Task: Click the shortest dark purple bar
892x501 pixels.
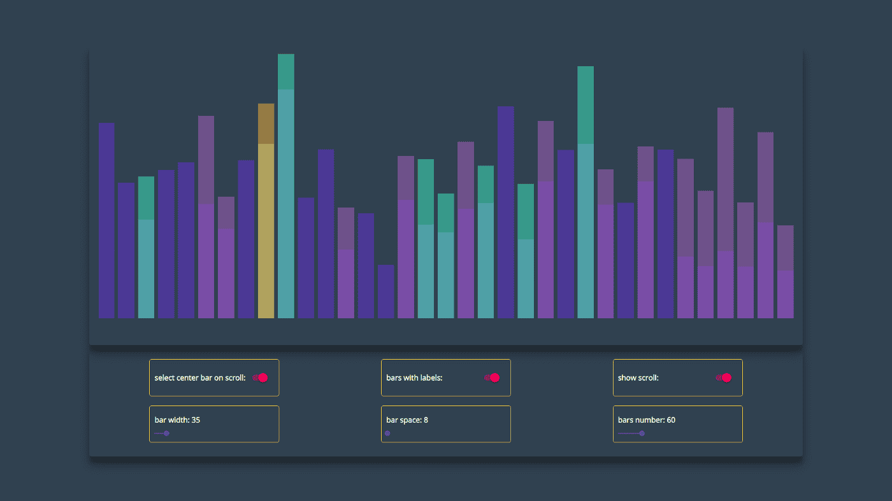Action: coord(386,292)
